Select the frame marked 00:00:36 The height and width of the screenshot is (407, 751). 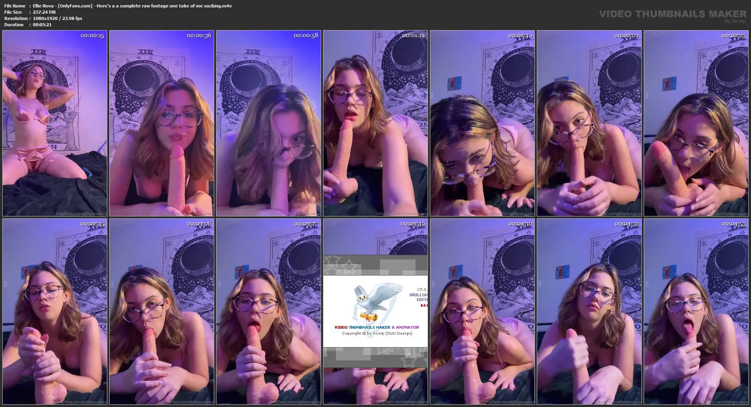(x=162, y=123)
